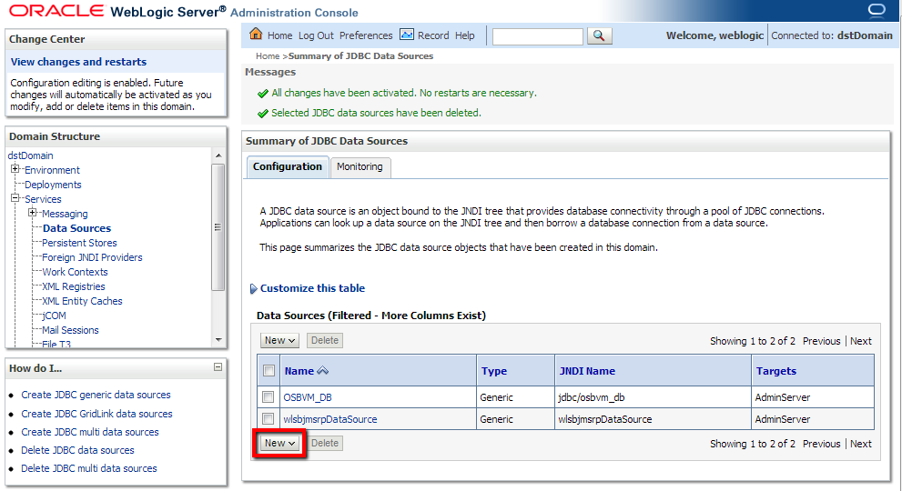
Task: Click the magnifier search button
Action: 599,35
